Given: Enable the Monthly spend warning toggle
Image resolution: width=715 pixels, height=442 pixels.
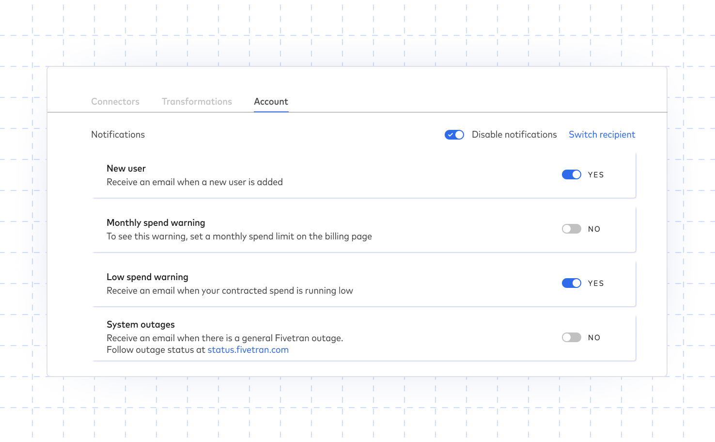Looking at the screenshot, I should pyautogui.click(x=572, y=229).
